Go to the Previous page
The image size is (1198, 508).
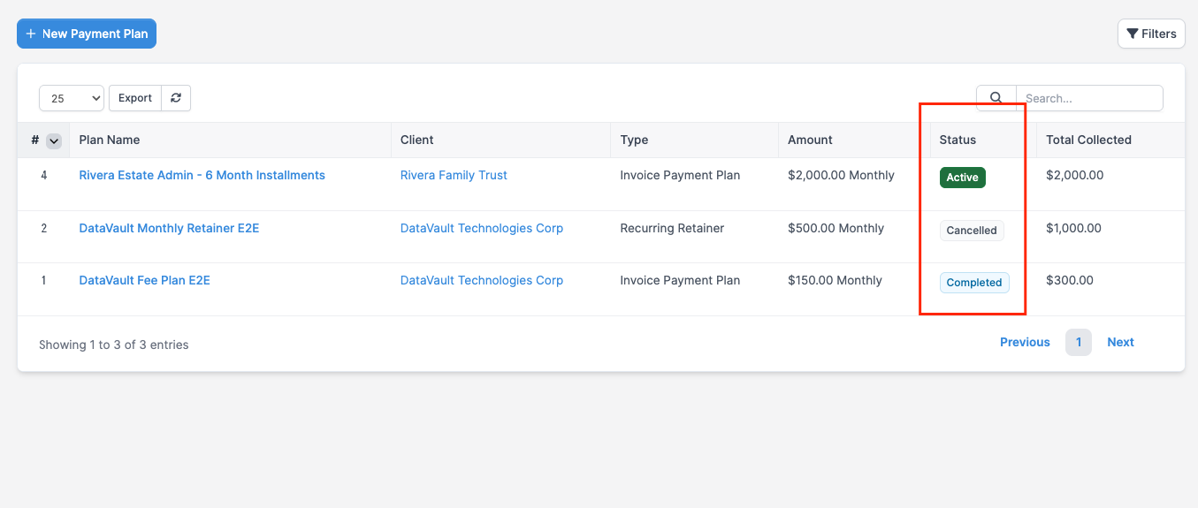(x=1025, y=342)
